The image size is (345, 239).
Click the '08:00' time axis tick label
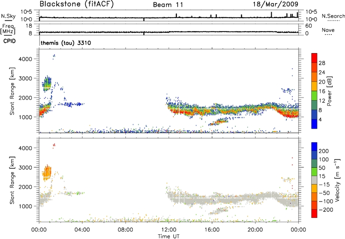125,230
